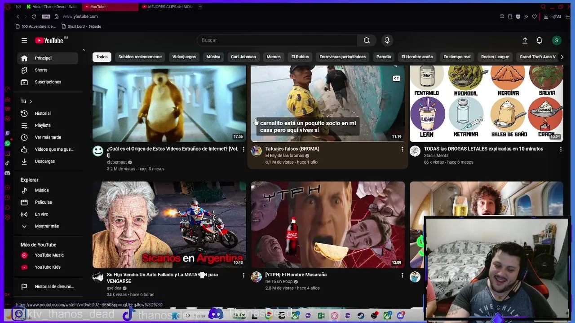Go back in browser history
The height and width of the screenshot is (323, 575).
coord(18,17)
